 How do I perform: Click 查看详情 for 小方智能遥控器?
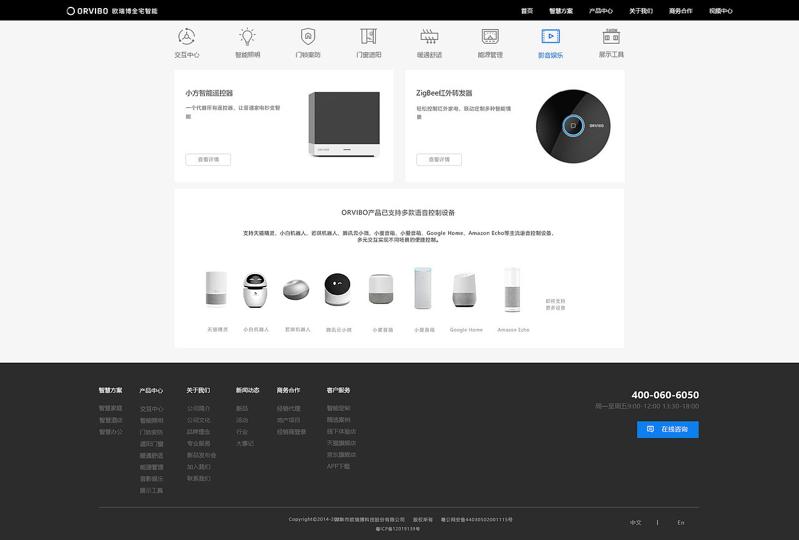pos(208,160)
